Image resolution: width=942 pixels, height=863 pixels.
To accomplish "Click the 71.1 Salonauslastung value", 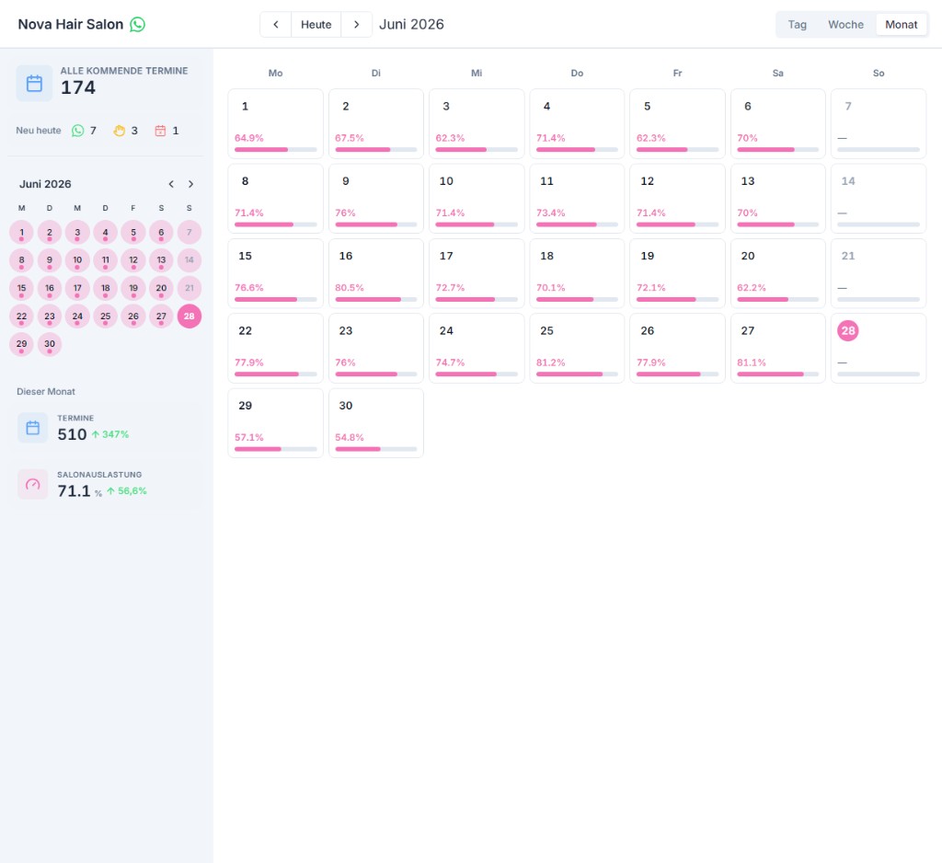I will click(x=74, y=491).
